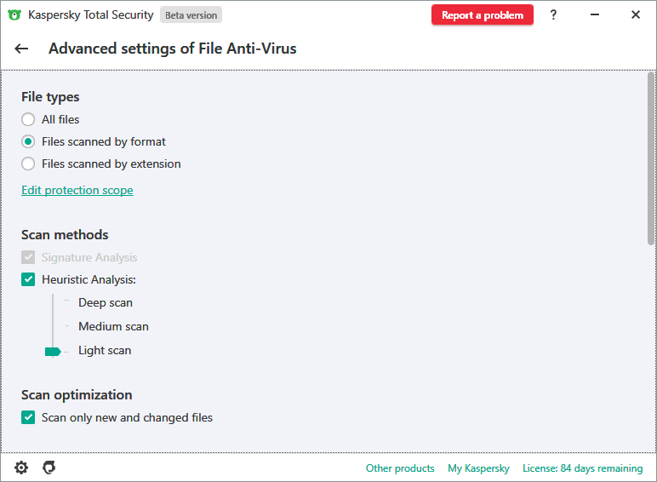
Task: Uncheck Scan only new and changed files
Action: 28,417
